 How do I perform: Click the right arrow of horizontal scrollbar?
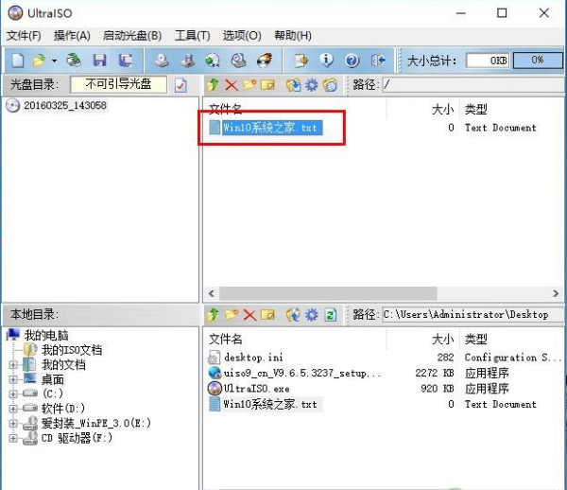556,293
